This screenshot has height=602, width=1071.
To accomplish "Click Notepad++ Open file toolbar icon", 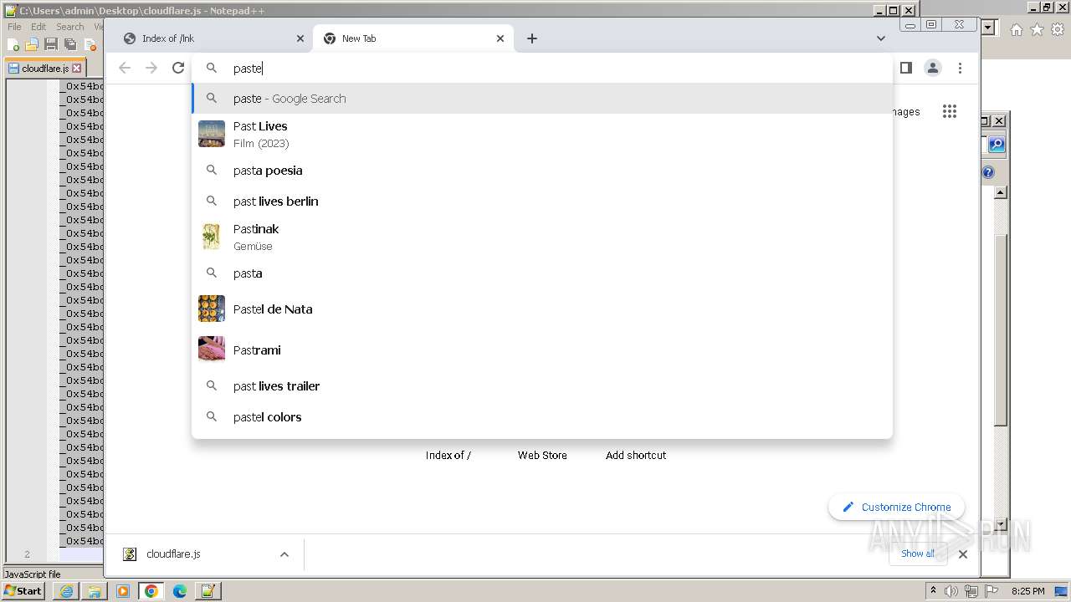I will (32, 44).
